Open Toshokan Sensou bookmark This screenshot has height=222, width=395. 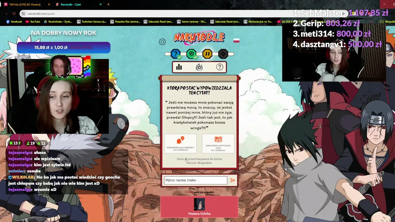92,22
